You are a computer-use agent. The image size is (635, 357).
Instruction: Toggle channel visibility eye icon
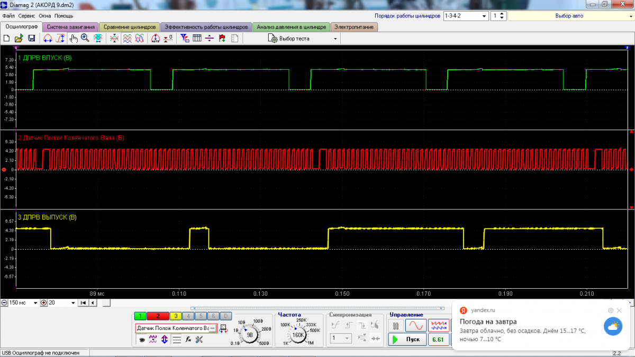click(x=142, y=340)
